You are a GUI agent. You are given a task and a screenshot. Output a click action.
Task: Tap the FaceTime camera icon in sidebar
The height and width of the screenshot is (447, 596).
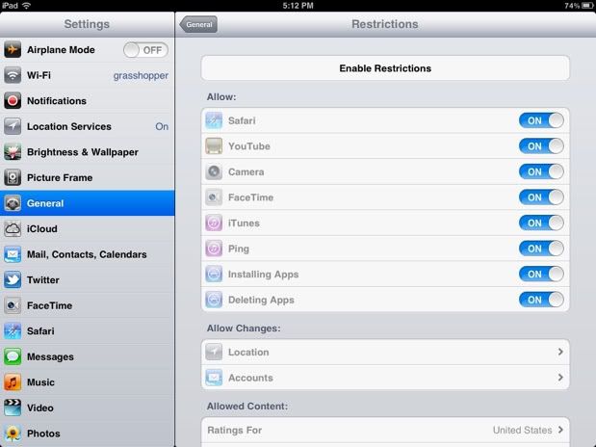[x=13, y=305]
